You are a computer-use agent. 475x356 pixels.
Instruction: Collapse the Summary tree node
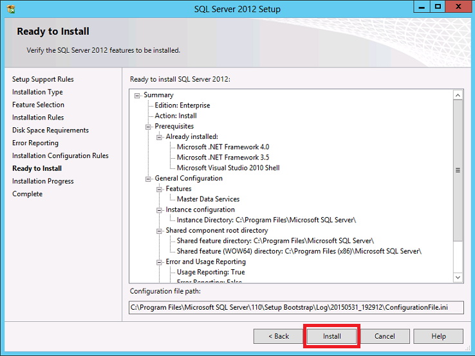click(137, 96)
